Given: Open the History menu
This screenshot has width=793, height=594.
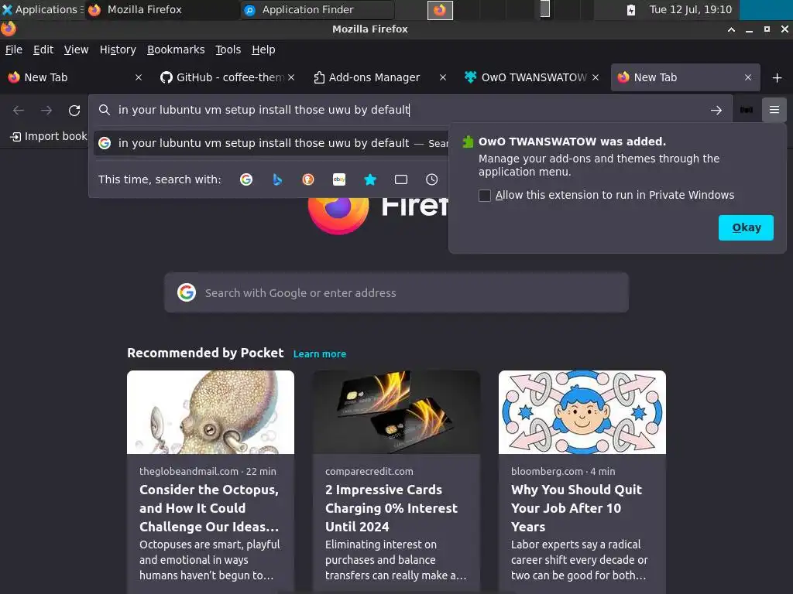Looking at the screenshot, I should click(118, 49).
